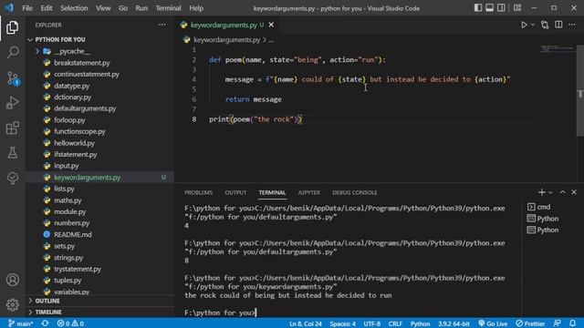Change line ending via CRLF
The image size is (584, 328).
tap(395, 323)
